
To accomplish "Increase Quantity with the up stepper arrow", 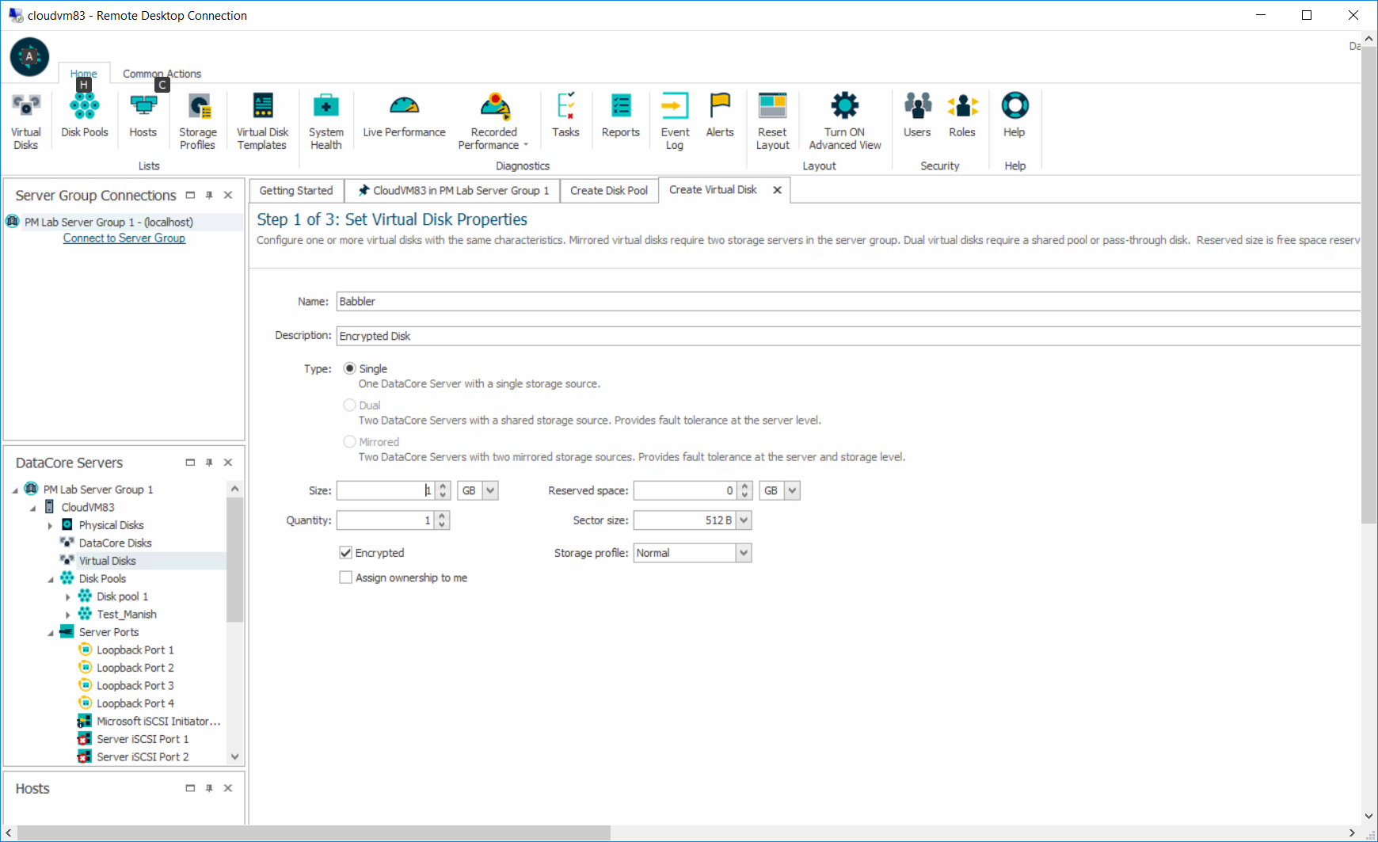I will click(443, 516).
